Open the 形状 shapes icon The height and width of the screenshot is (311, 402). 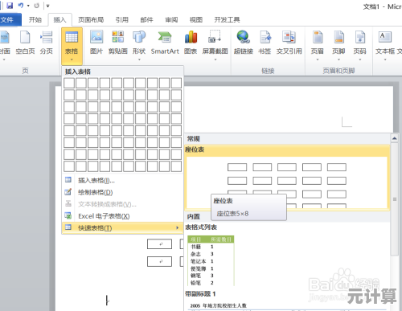point(139,37)
